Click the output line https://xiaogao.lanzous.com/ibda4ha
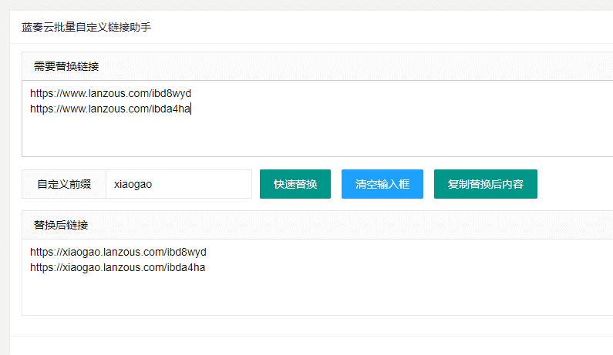The image size is (613, 355). pyautogui.click(x=118, y=267)
